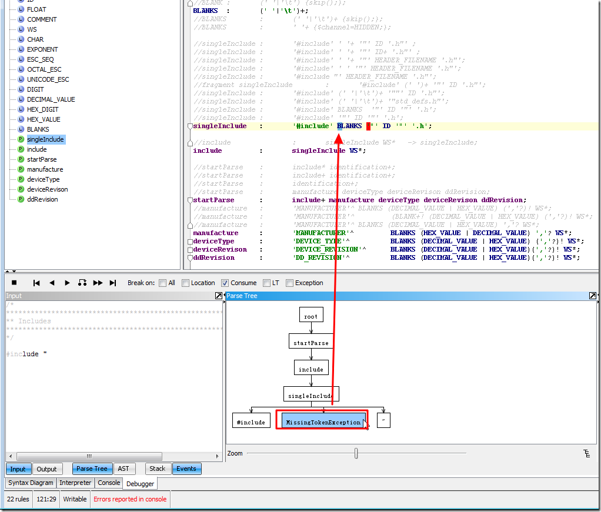Open the Console tab
The width and height of the screenshot is (601, 512).
point(109,483)
